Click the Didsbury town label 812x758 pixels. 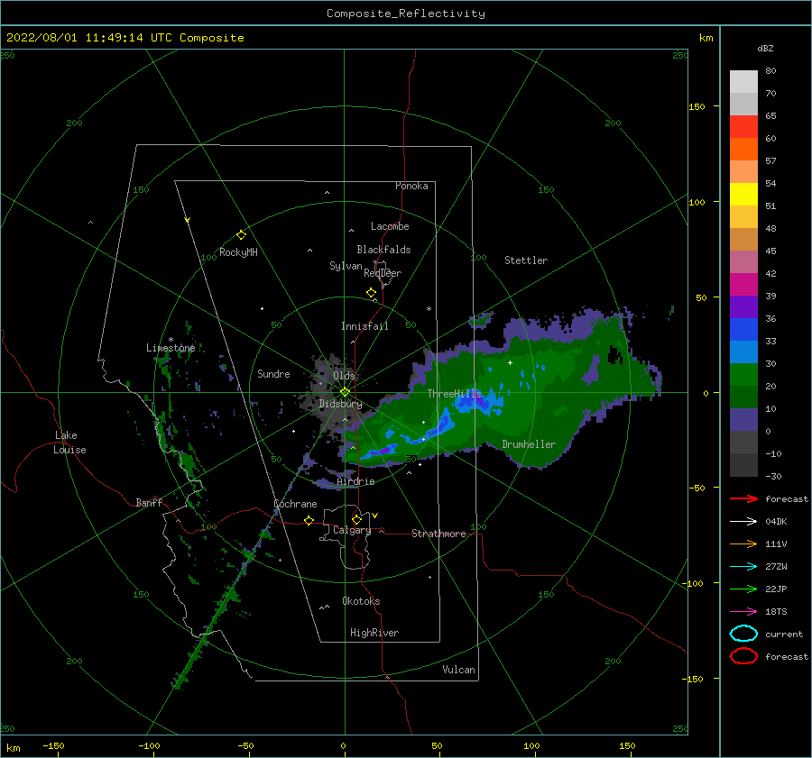341,404
